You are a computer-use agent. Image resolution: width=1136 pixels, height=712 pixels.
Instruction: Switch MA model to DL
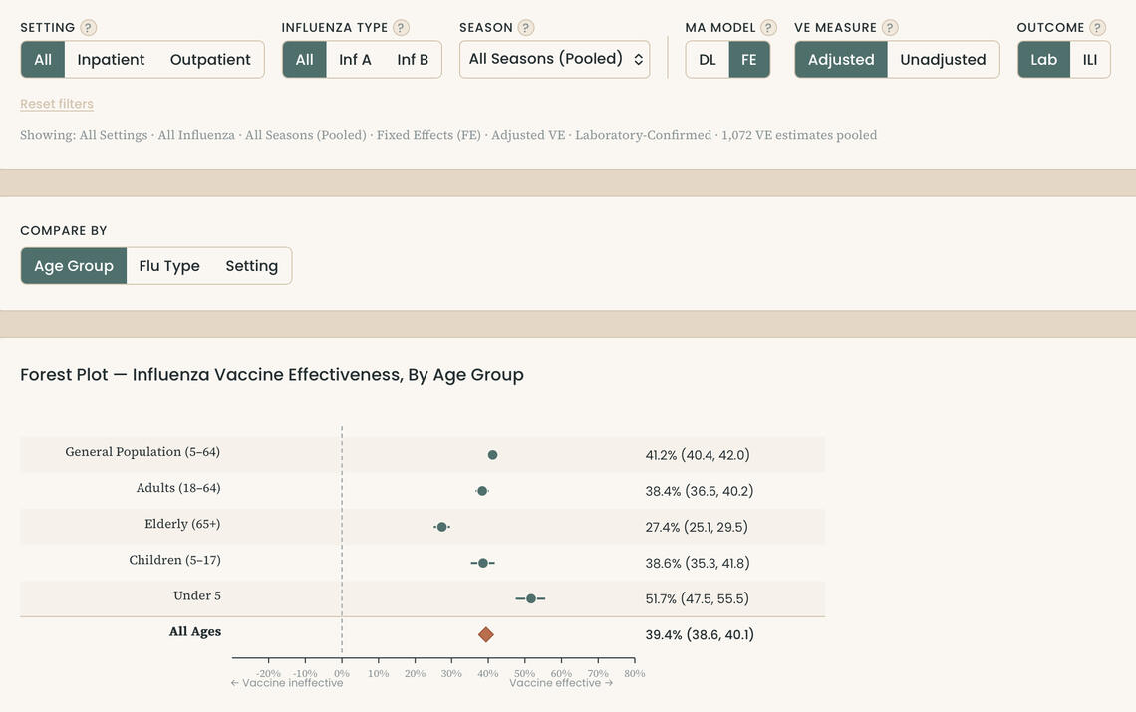coord(708,60)
